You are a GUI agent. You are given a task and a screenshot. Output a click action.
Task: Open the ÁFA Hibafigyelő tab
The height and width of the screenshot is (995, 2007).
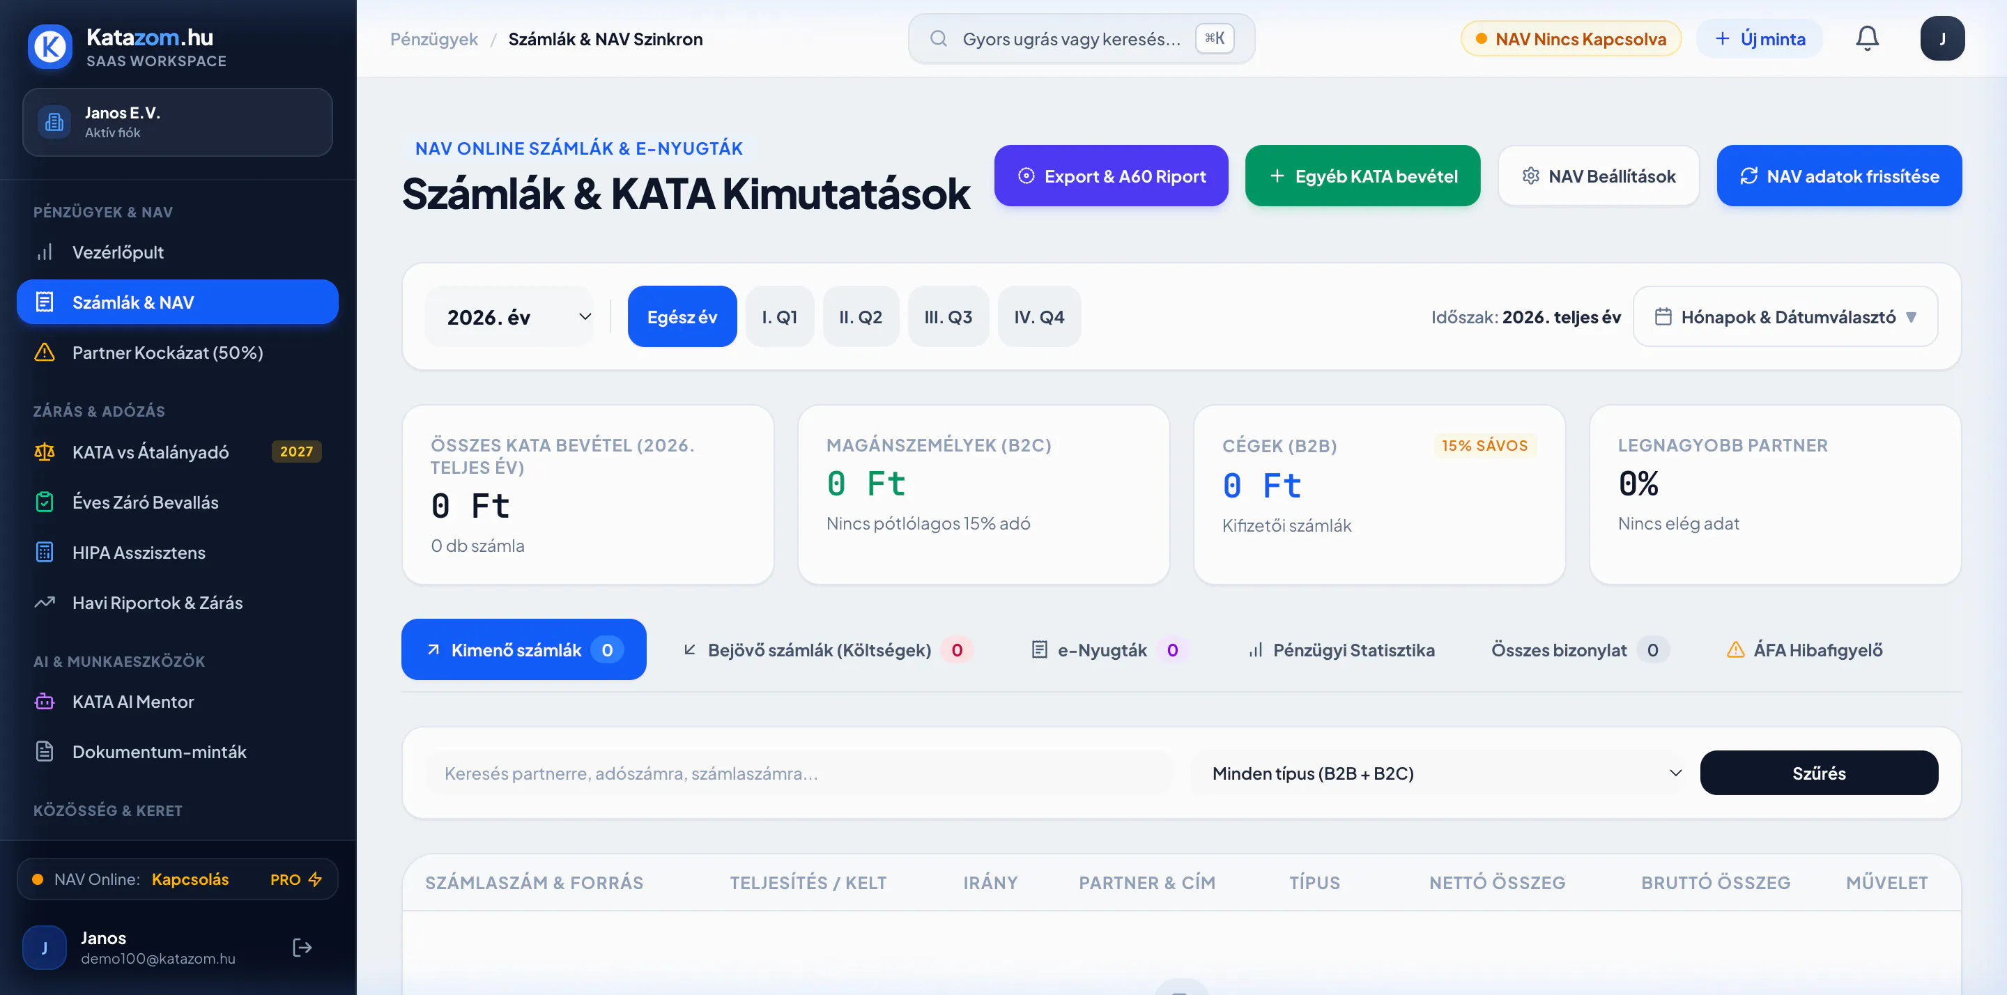1804,649
